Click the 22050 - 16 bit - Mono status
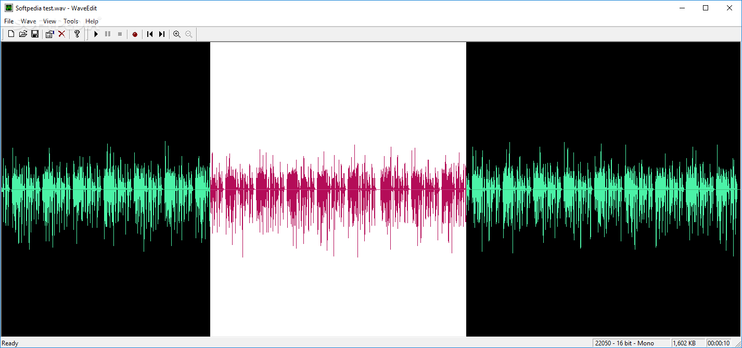Viewport: 742px width, 348px height. tap(632, 343)
